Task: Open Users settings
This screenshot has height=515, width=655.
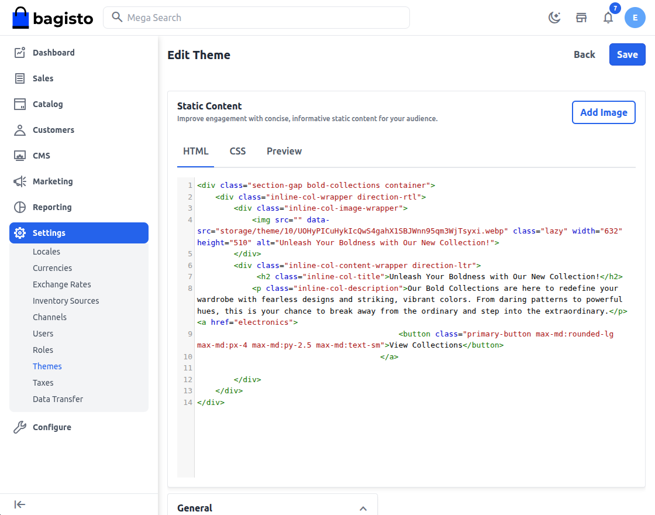Action: (43, 334)
